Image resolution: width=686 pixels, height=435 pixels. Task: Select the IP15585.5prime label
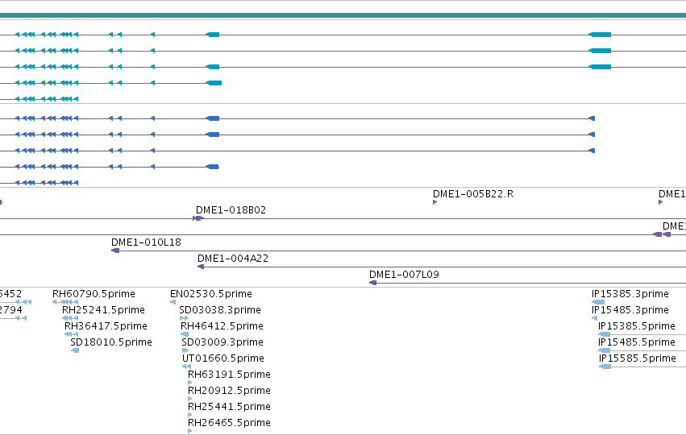638,358
